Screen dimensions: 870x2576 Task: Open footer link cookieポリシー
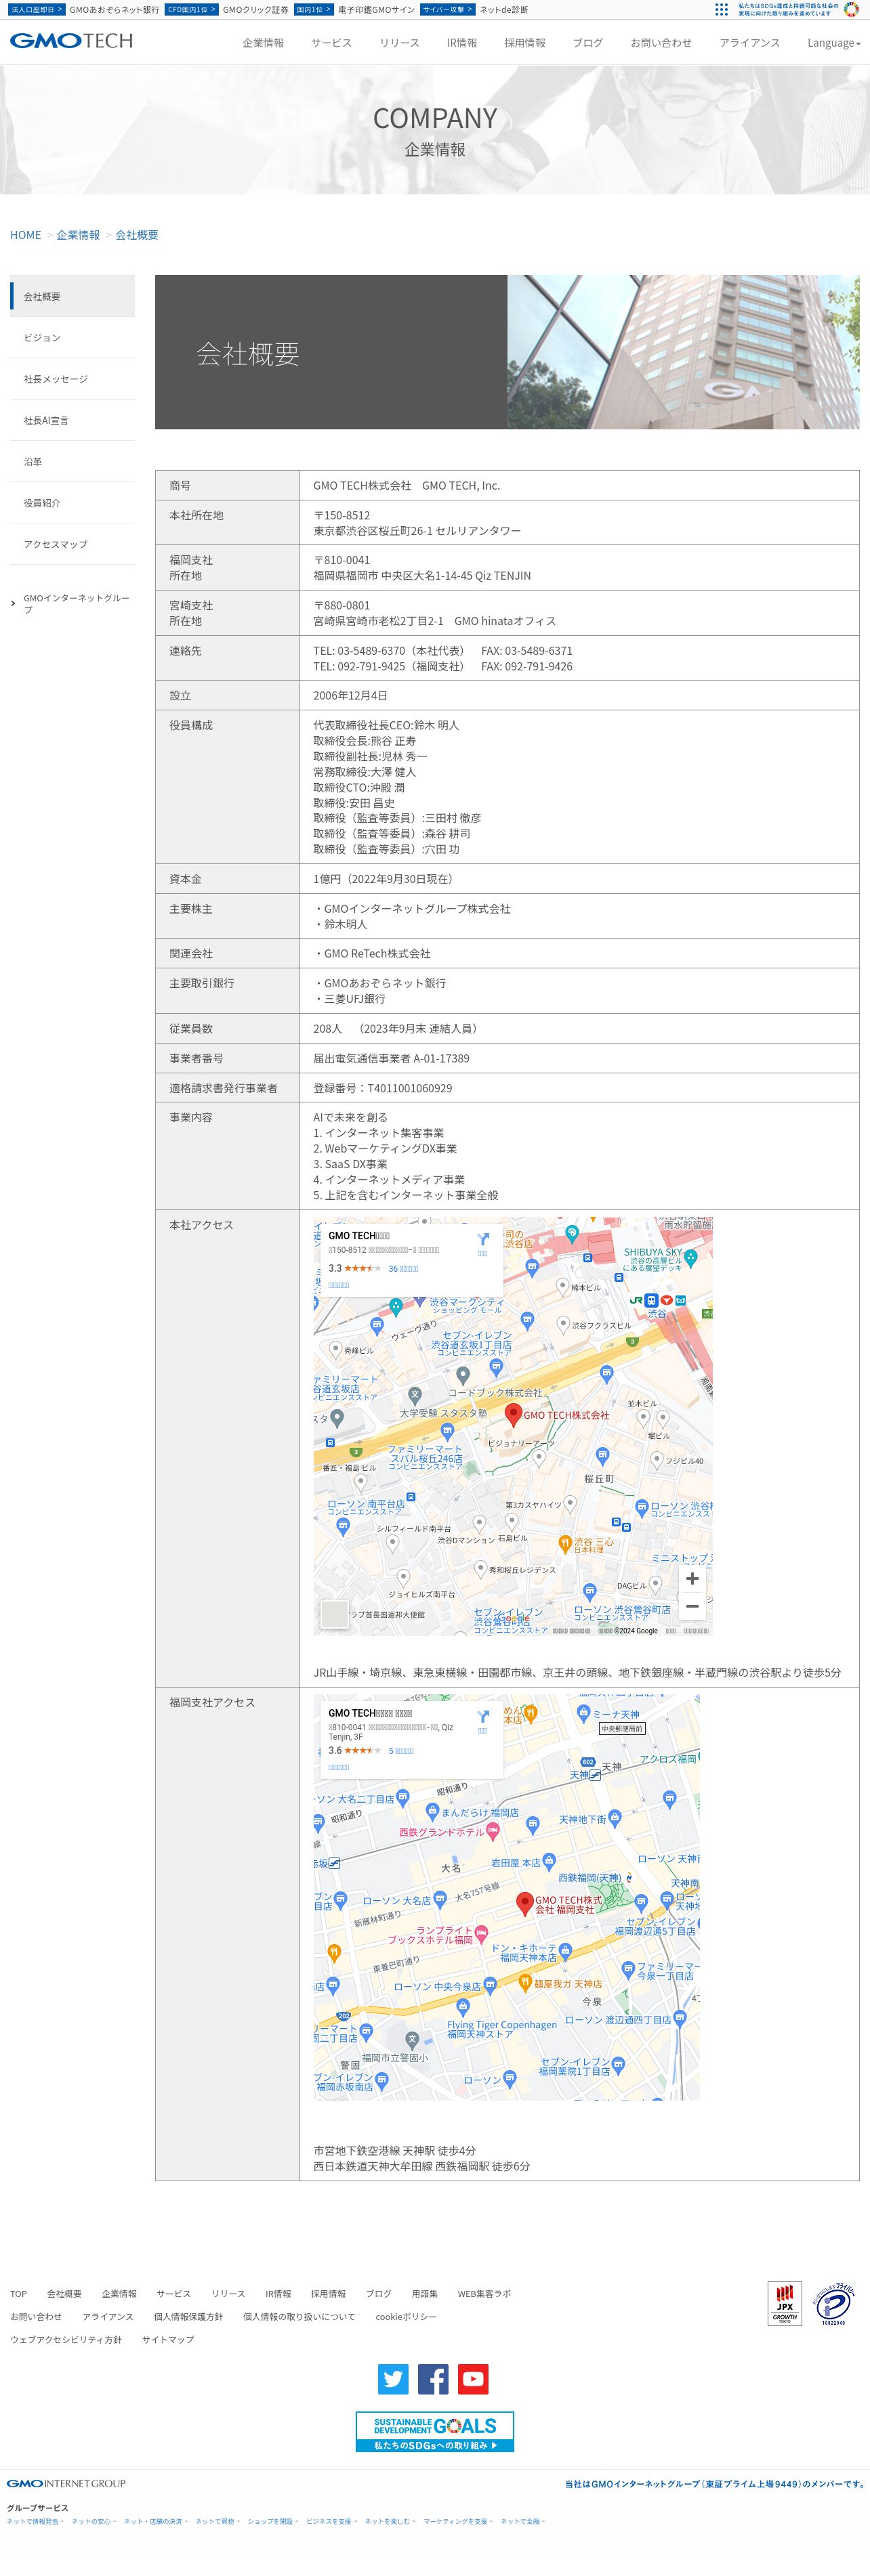(406, 2317)
